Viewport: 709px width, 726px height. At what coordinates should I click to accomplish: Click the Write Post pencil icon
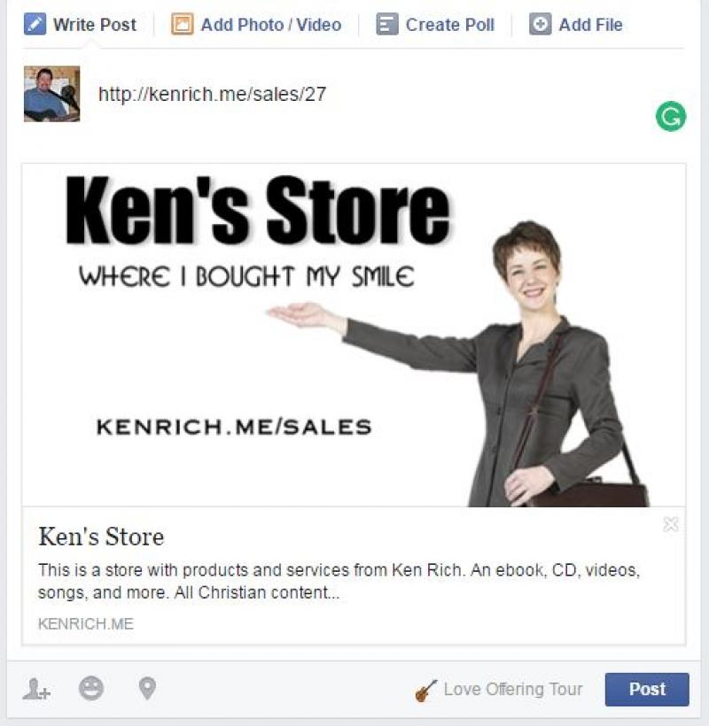pyautogui.click(x=35, y=24)
